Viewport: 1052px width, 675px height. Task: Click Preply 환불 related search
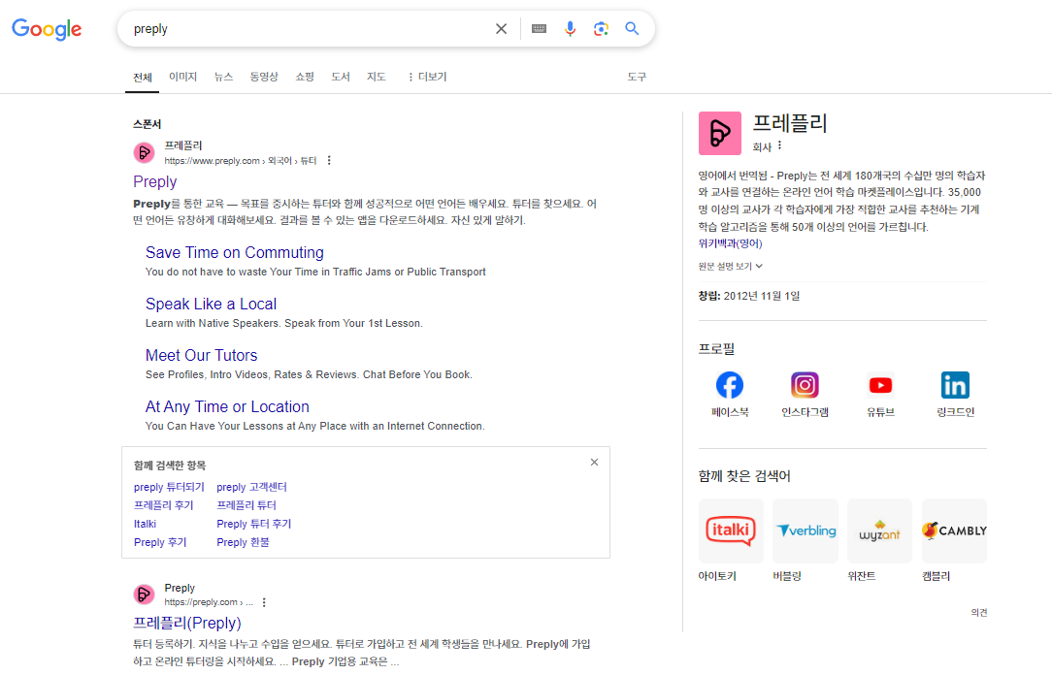pyautogui.click(x=243, y=542)
